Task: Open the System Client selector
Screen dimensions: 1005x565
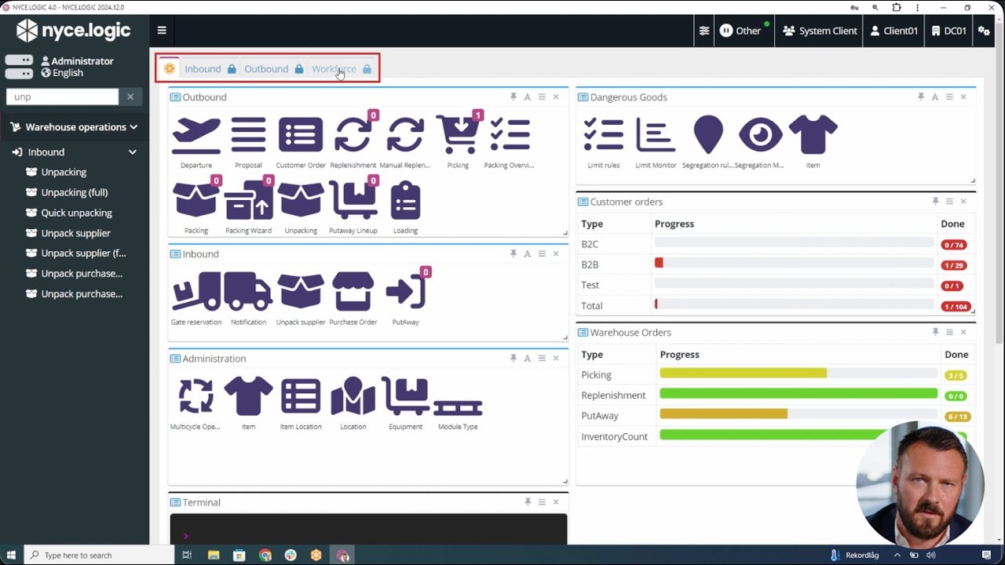Action: pyautogui.click(x=820, y=31)
